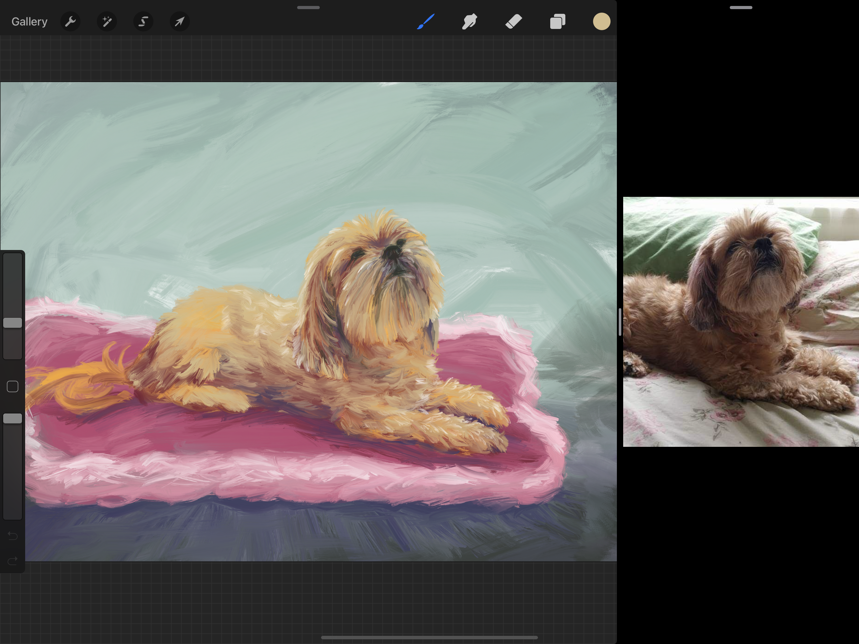Activate the Transform arrow tool
This screenshot has width=859, height=644.
(180, 21)
